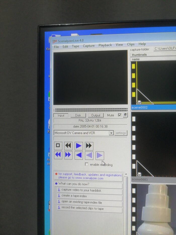Click the black Rewind button
This screenshot has height=235, width=176.
coord(68,146)
